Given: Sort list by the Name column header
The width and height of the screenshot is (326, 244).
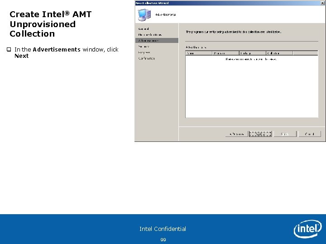Looking at the screenshot, I should (199, 53).
